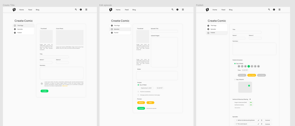Open the hamburger menu in Edit episode frame
The width and height of the screenshot is (295, 126).
[x=183, y=9]
